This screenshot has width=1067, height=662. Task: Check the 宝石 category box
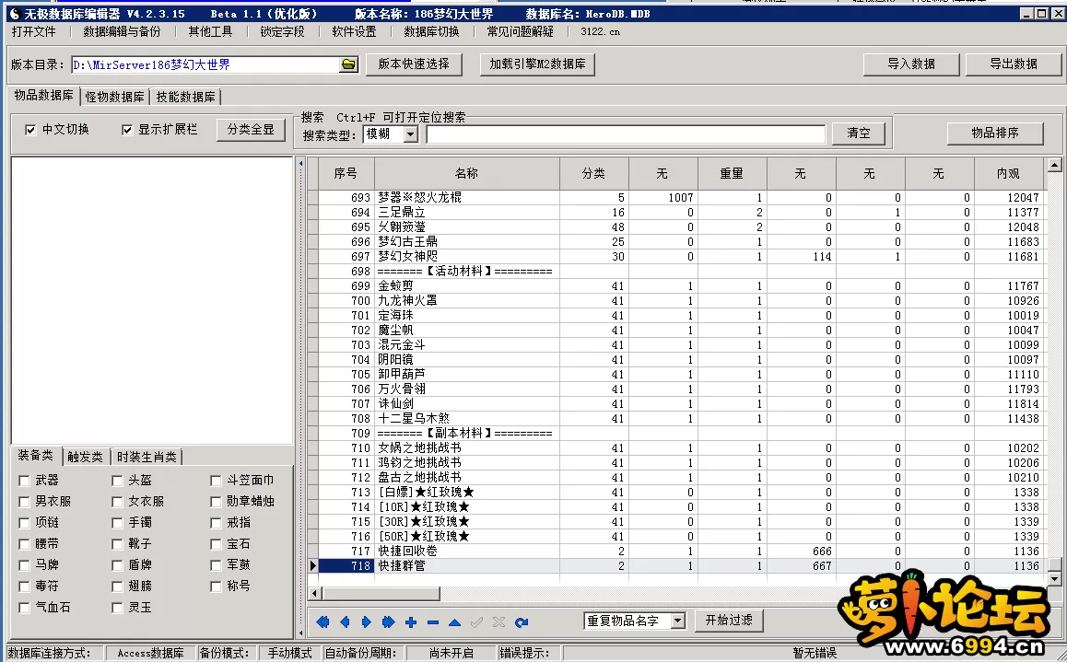pos(216,544)
